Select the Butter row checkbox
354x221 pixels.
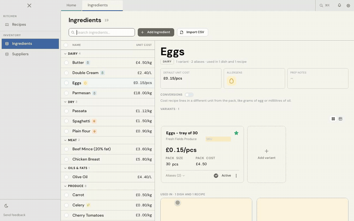[x=67, y=63]
